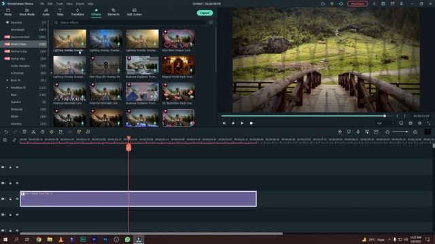This screenshot has height=244, width=435.
Task: Take a snapshot with the camera icon
Action: 411,123
